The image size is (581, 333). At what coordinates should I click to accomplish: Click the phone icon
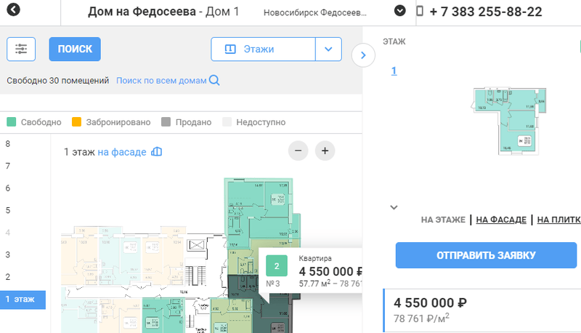coord(420,12)
